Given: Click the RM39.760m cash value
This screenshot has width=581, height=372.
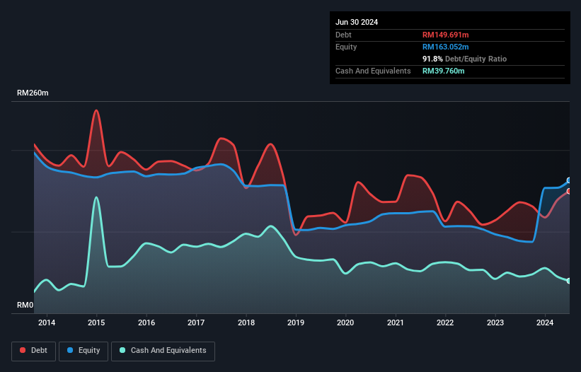Looking at the screenshot, I should click(x=443, y=71).
